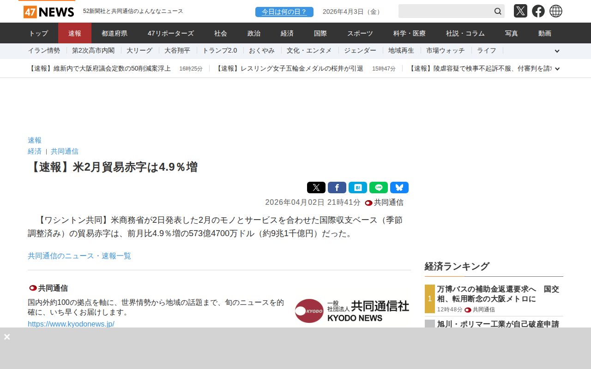Open the トップ menu item
Screen dimensions: 591x369
tap(38, 33)
